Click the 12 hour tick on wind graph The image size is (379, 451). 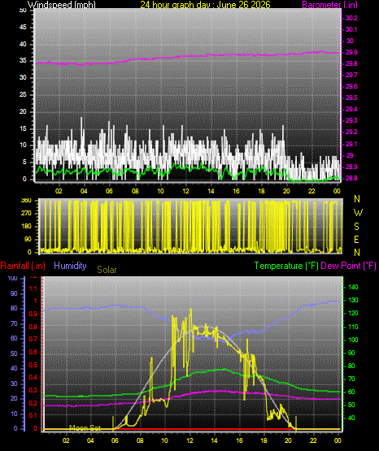click(185, 191)
